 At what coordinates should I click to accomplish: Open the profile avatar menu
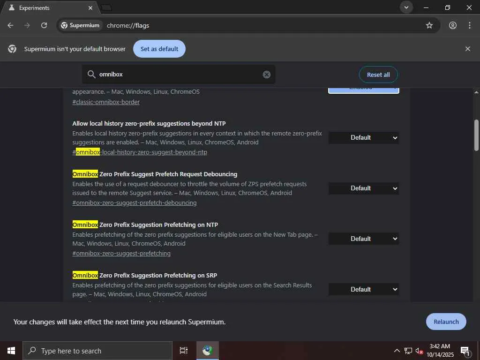tap(452, 25)
